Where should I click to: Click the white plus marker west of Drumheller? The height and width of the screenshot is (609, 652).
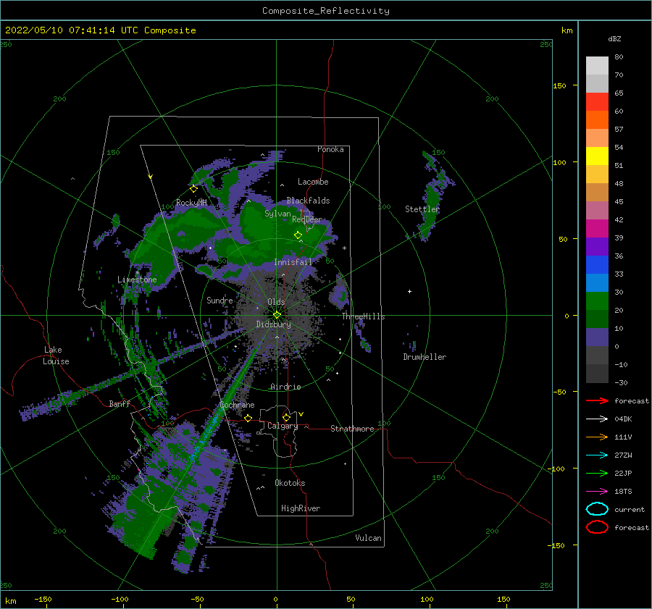pyautogui.click(x=409, y=291)
